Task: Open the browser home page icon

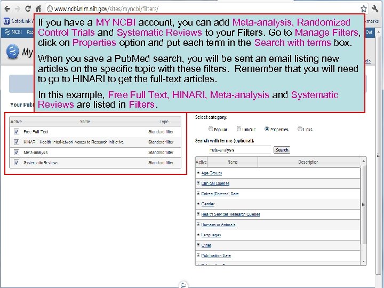Action: [38, 9]
